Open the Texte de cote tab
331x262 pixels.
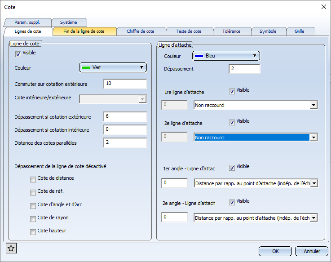click(188, 31)
